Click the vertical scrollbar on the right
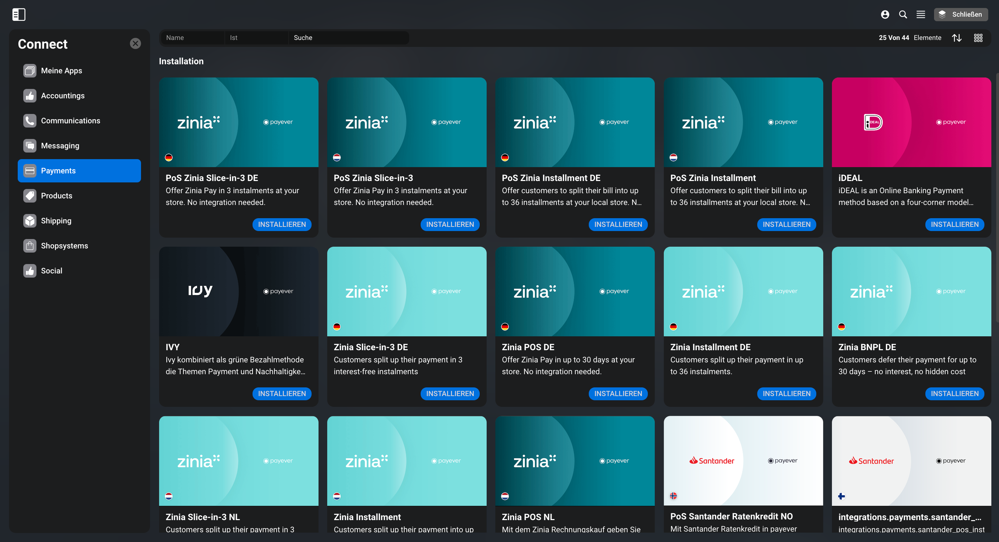 tap(997, 198)
